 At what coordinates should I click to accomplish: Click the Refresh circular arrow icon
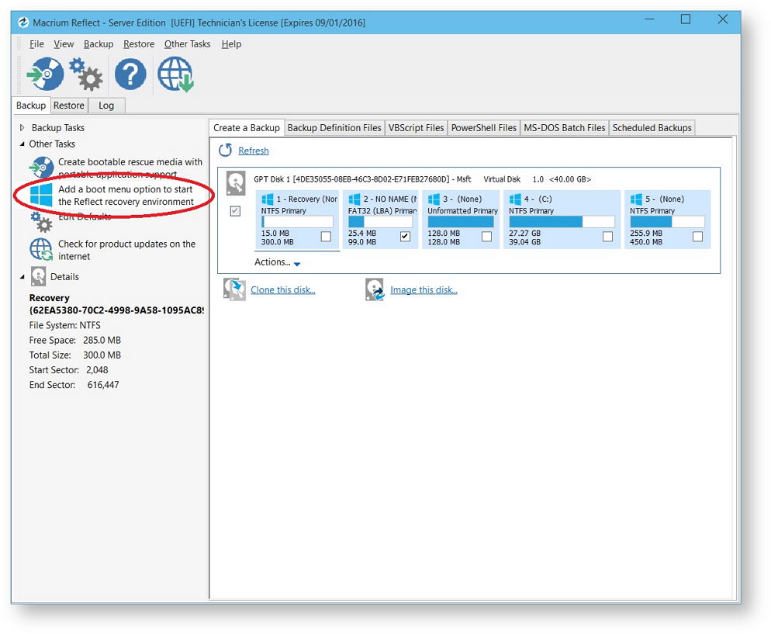click(x=225, y=150)
